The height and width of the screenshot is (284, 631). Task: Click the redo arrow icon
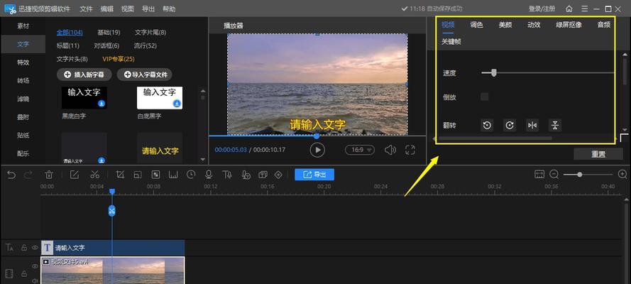(x=28, y=175)
